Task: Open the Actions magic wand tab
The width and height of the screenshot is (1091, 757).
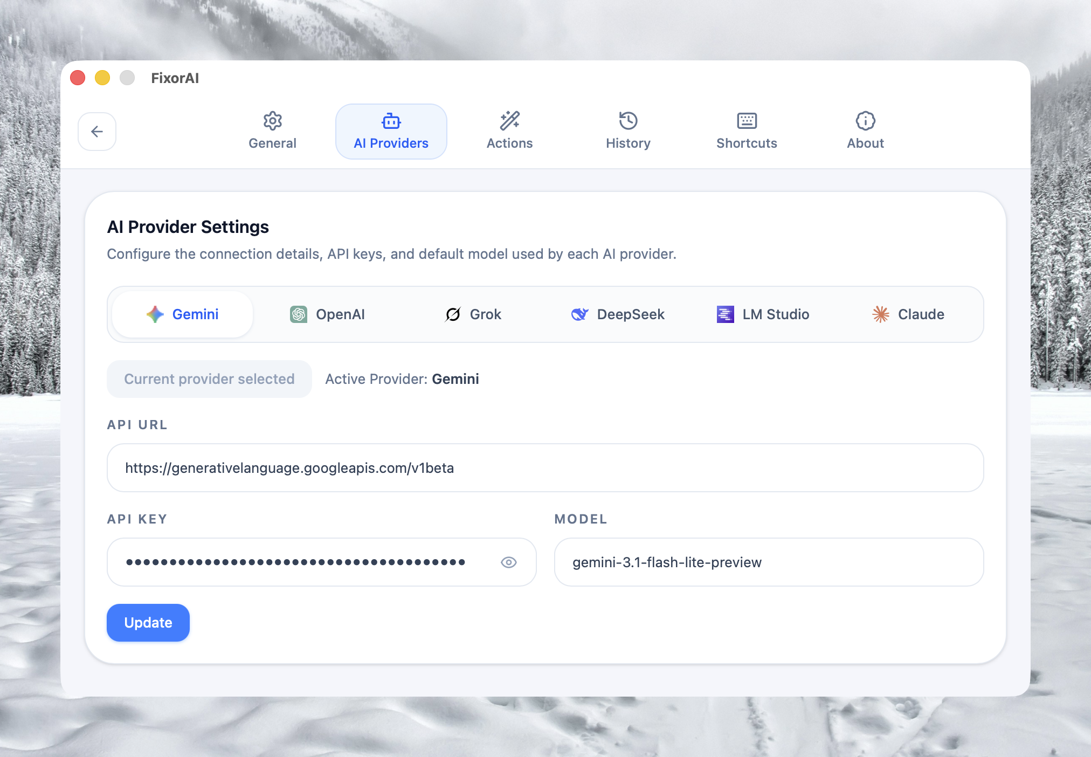Action: point(509,131)
